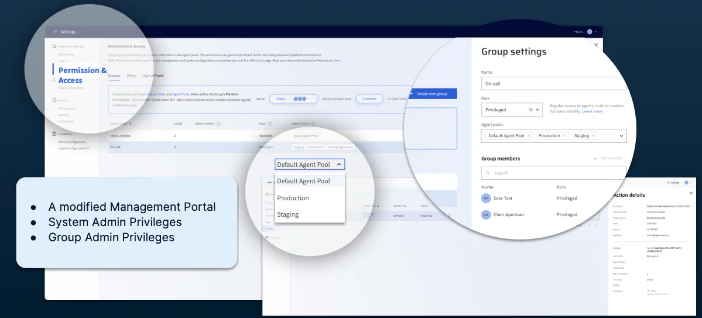The height and width of the screenshot is (318, 702).
Task: Click the Create new group button
Action: [x=432, y=94]
